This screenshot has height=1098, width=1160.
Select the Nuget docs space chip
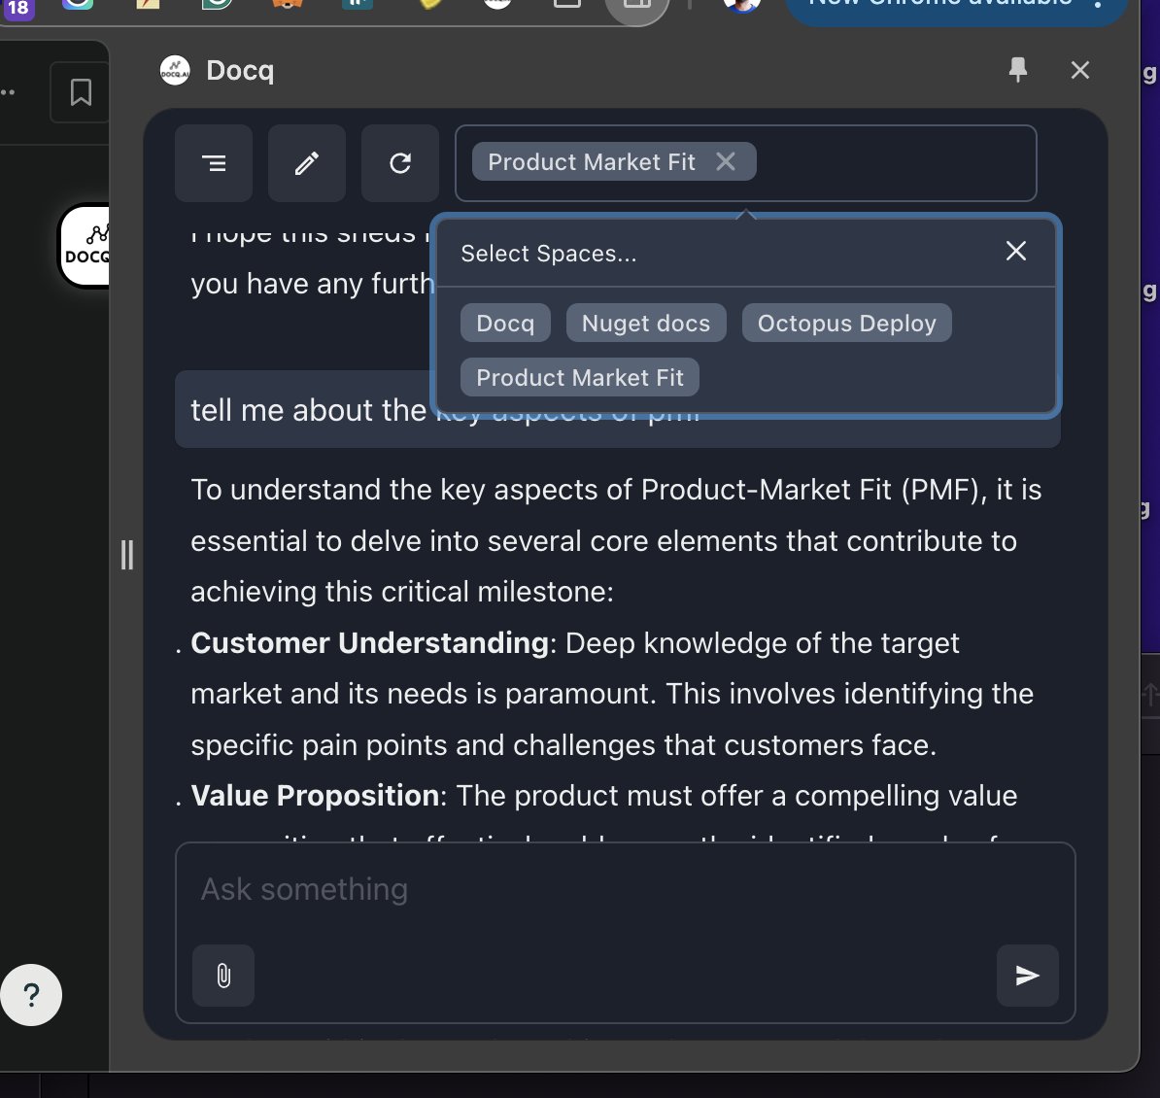pos(646,323)
